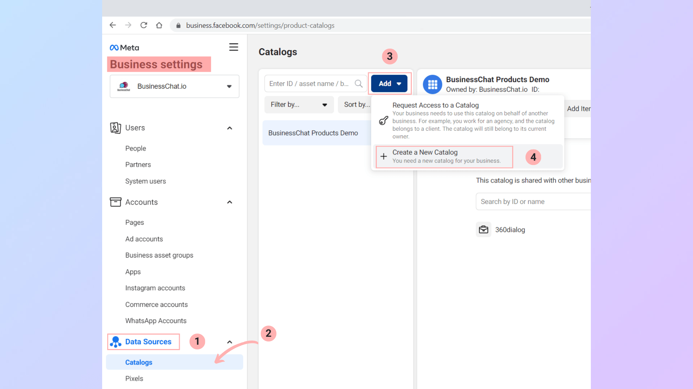This screenshot has height=389, width=693.
Task: Collapse the Users section chevron
Action: click(230, 128)
